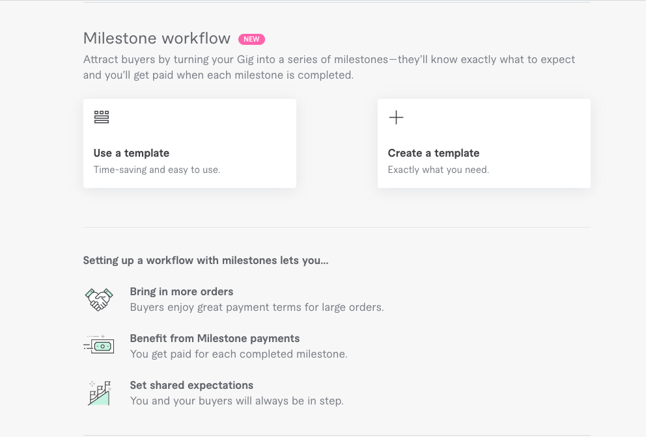Viewport: 646px width, 437px height.
Task: Click 'You get paid for each completed milestone' text
Action: coord(238,354)
